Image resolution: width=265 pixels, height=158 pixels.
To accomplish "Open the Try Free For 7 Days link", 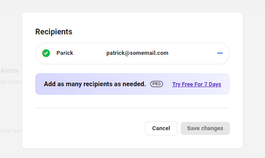I will pos(196,84).
